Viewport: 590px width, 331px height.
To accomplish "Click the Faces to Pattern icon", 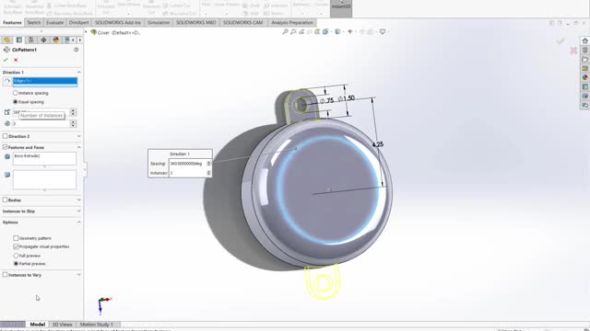I will [7, 175].
